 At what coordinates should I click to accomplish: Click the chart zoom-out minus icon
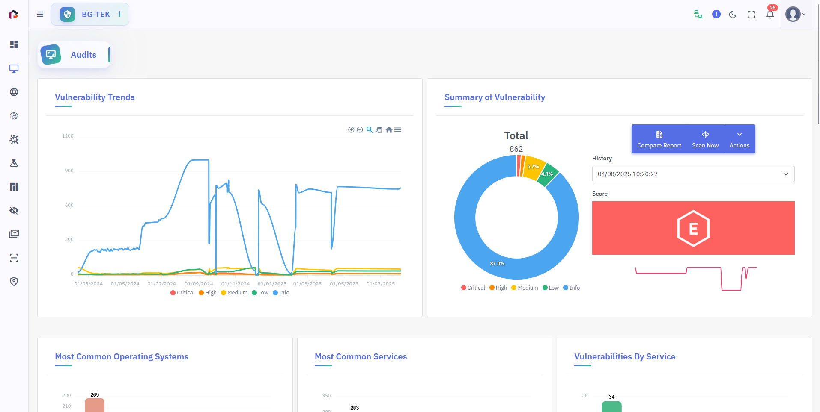[x=360, y=130]
